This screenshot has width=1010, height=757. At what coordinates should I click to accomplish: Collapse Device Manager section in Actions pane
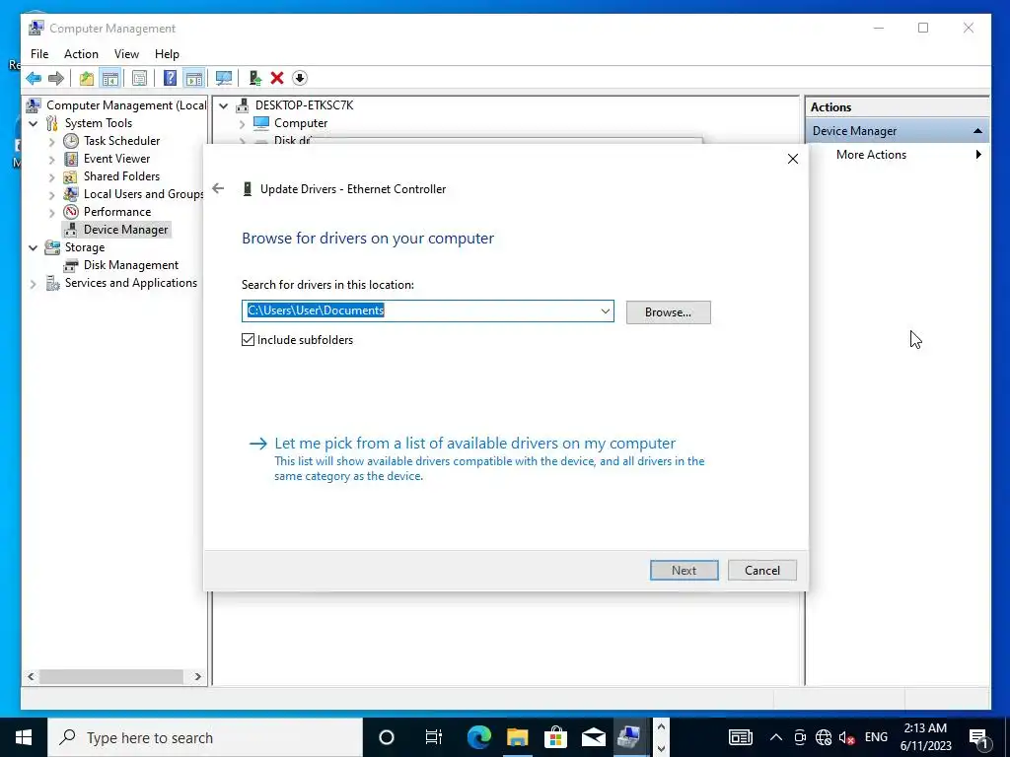point(977,131)
